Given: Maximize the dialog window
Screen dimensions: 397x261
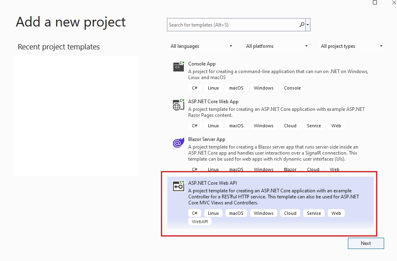Looking at the screenshot, I should click(375, 2).
